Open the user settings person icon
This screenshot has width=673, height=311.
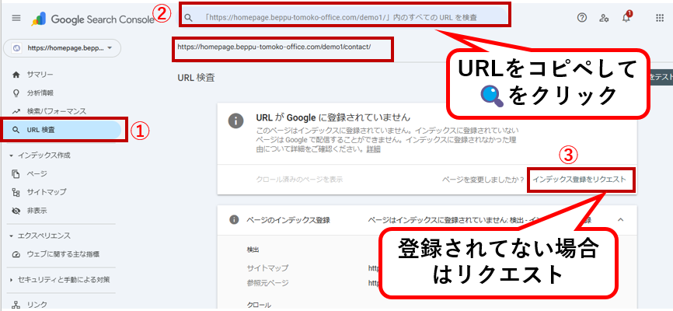click(605, 18)
